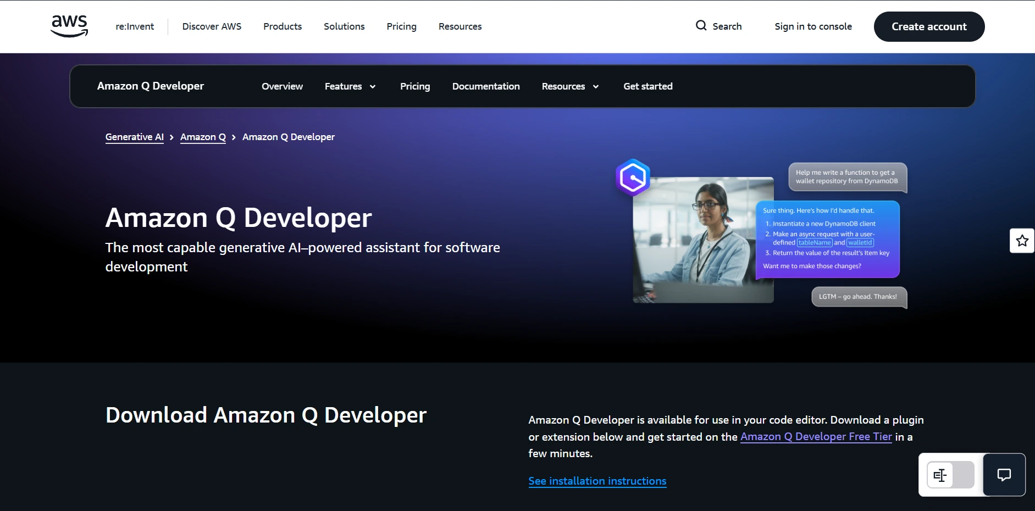Click 'LGTM – go ahead. Thanks!' bubble
Screen dimensions: 1035x511
click(x=859, y=297)
